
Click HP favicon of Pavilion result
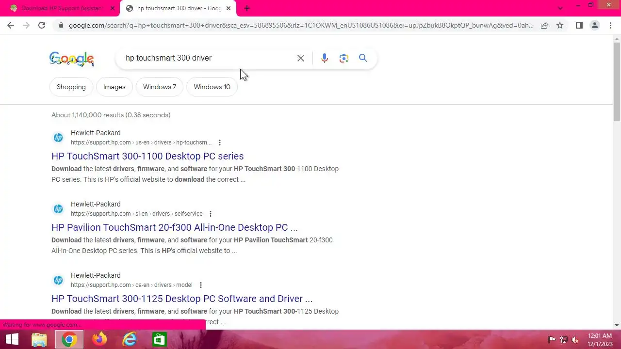pyautogui.click(x=58, y=209)
